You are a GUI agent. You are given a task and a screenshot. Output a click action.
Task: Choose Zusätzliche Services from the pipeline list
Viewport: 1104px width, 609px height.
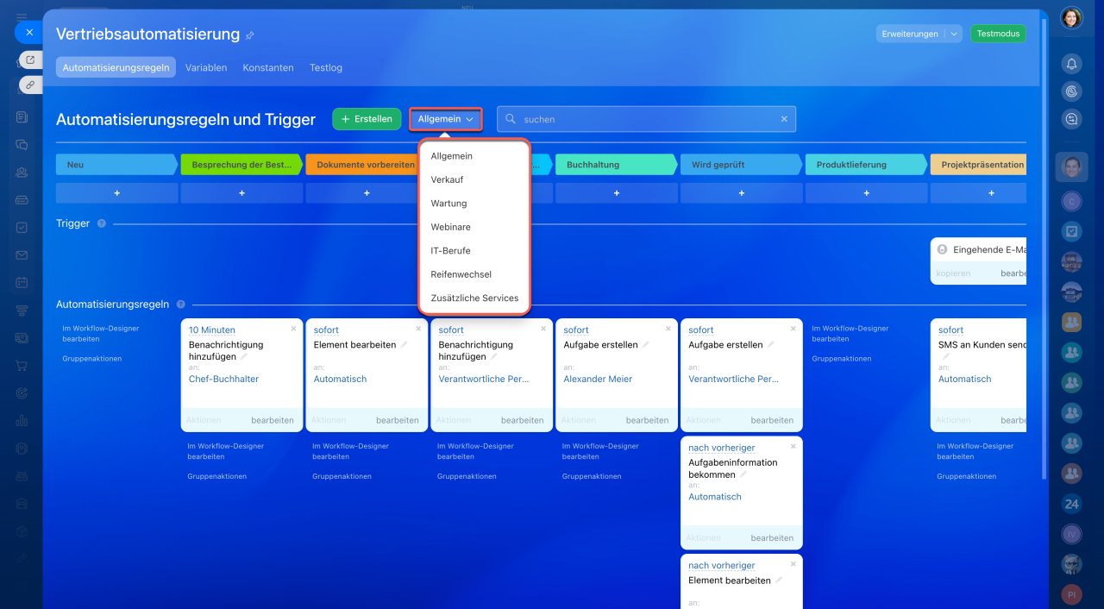[474, 298]
